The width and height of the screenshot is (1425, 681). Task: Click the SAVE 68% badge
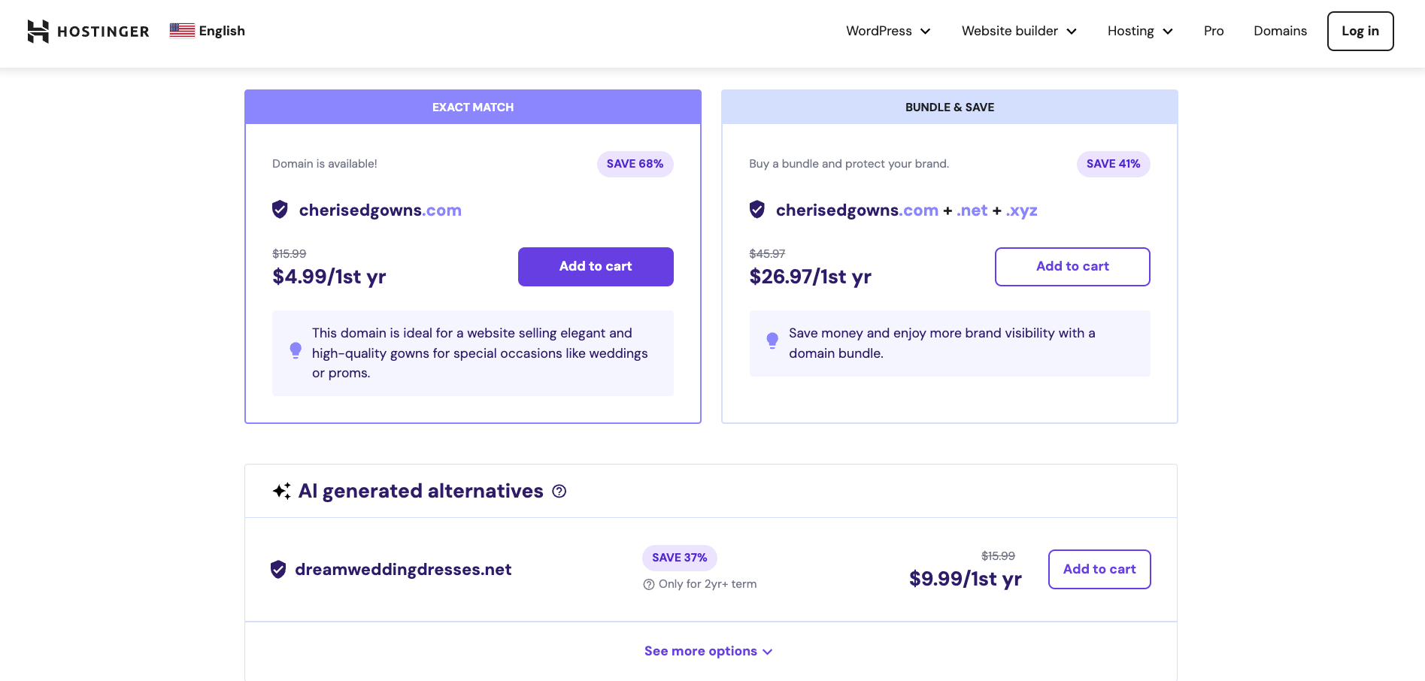tap(635, 163)
